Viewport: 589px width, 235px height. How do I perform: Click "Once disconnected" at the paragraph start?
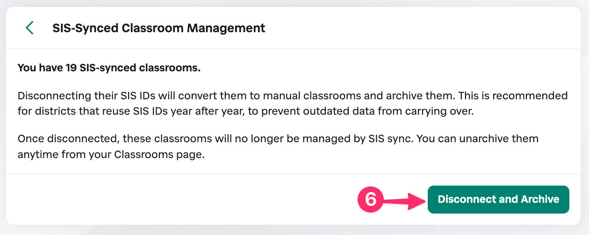click(x=53, y=139)
